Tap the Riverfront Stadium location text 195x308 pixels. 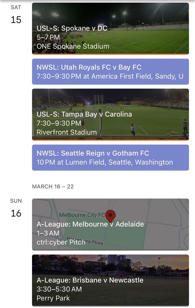pos(67,132)
